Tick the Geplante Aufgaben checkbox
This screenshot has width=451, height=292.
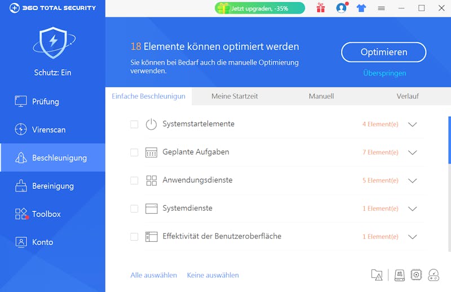(134, 152)
